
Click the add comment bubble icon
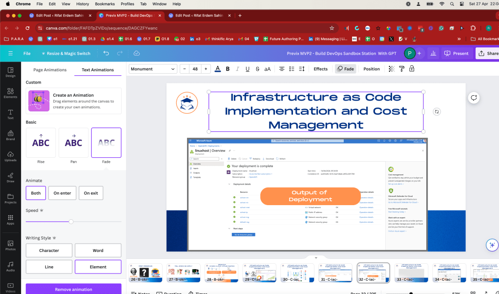click(474, 98)
